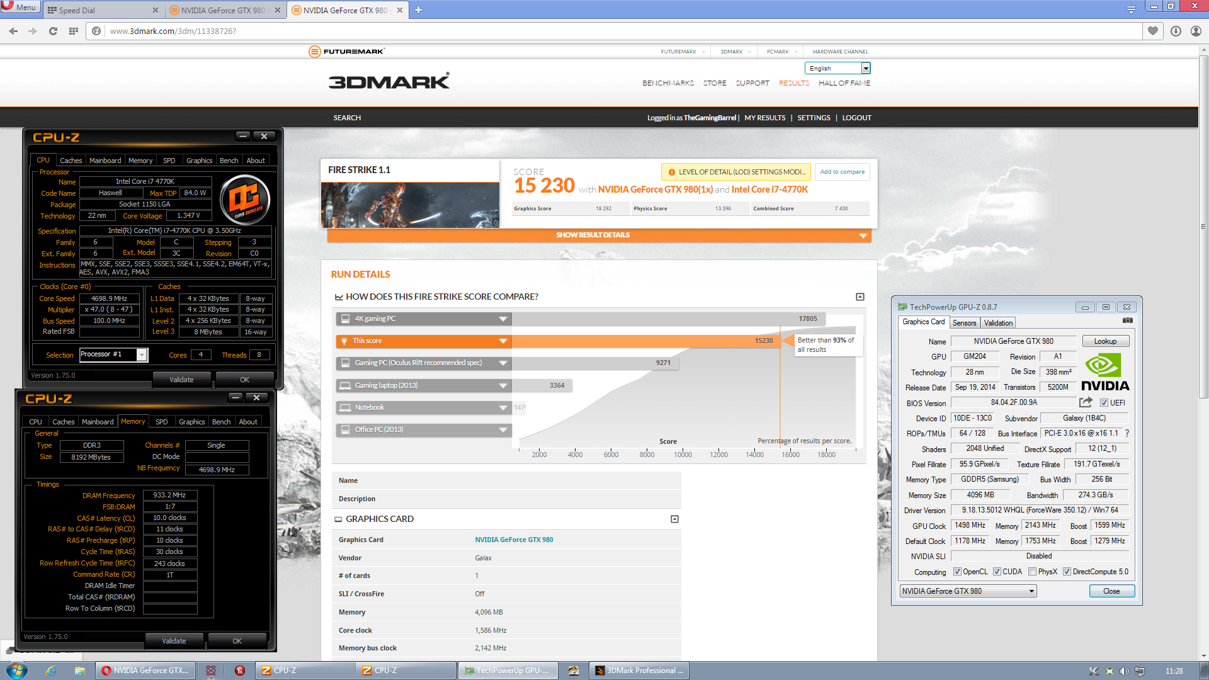1209x680 pixels.
Task: Open downloads icon in browser toolbar
Action: [x=1176, y=31]
